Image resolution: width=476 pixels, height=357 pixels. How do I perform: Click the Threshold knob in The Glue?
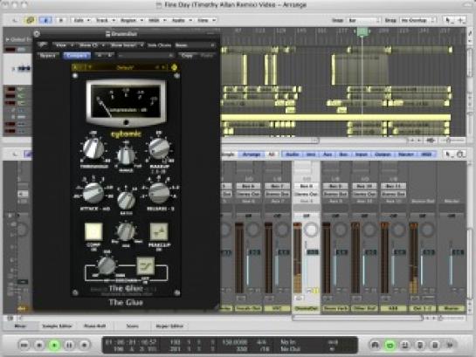pos(93,149)
